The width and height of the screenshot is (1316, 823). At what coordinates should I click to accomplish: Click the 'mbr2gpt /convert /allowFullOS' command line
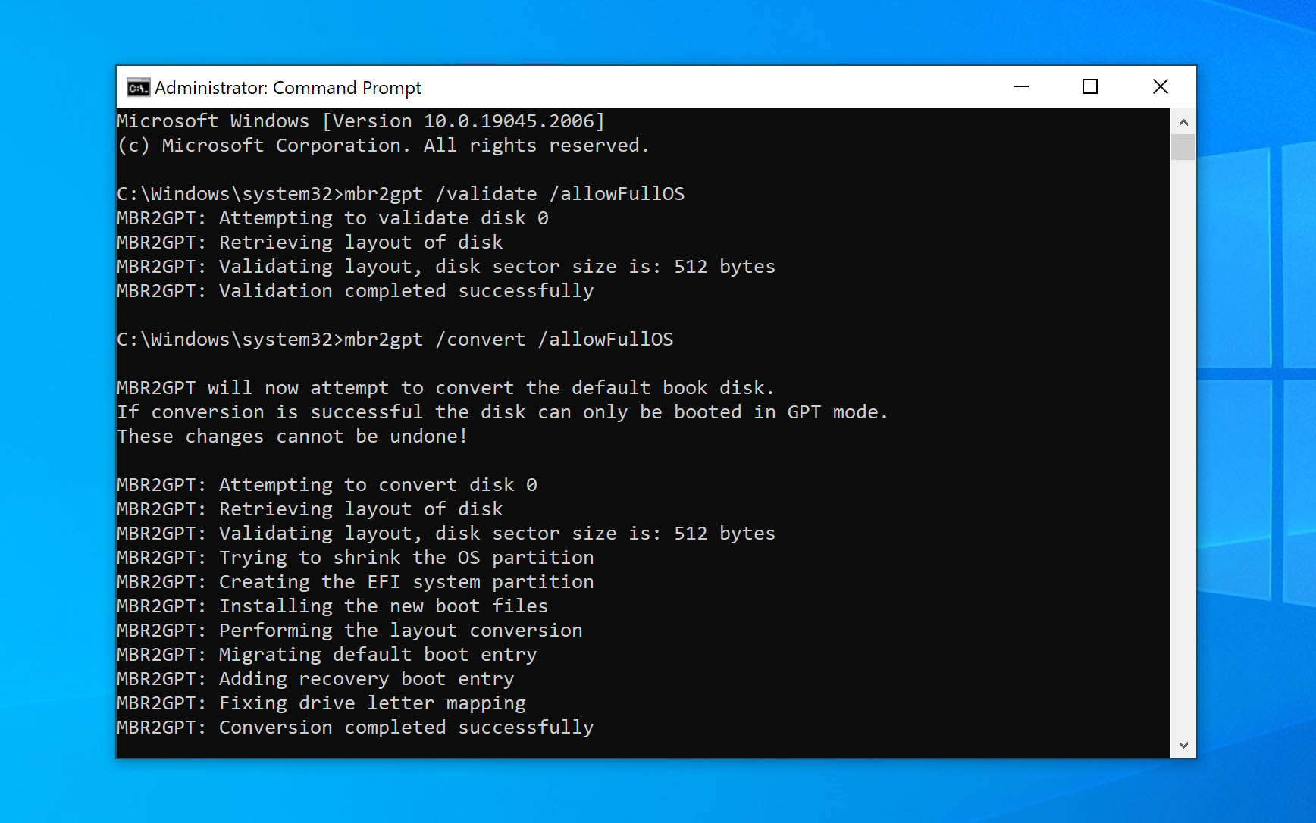[x=395, y=340]
